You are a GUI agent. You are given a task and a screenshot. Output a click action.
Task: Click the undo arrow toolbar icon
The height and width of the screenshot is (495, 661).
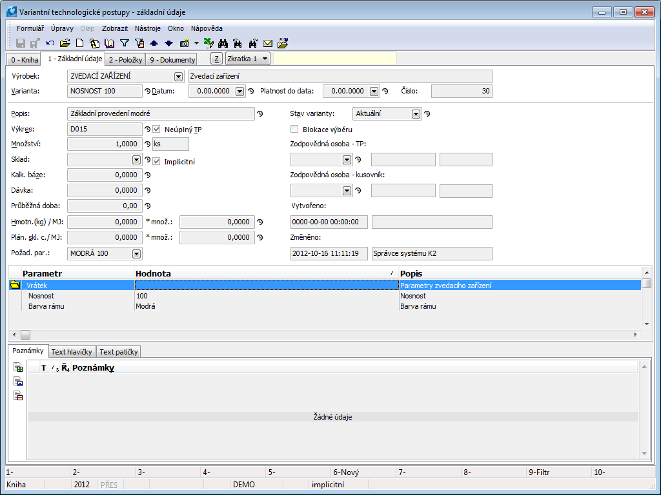(50, 43)
